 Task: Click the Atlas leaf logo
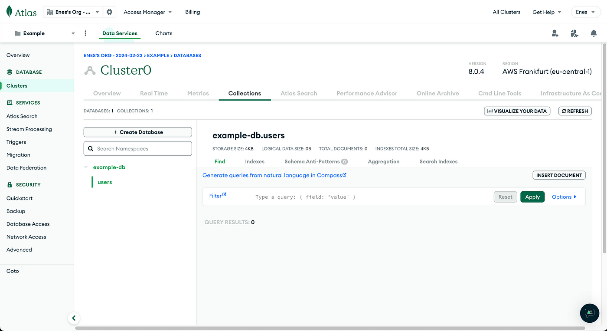pos(9,12)
